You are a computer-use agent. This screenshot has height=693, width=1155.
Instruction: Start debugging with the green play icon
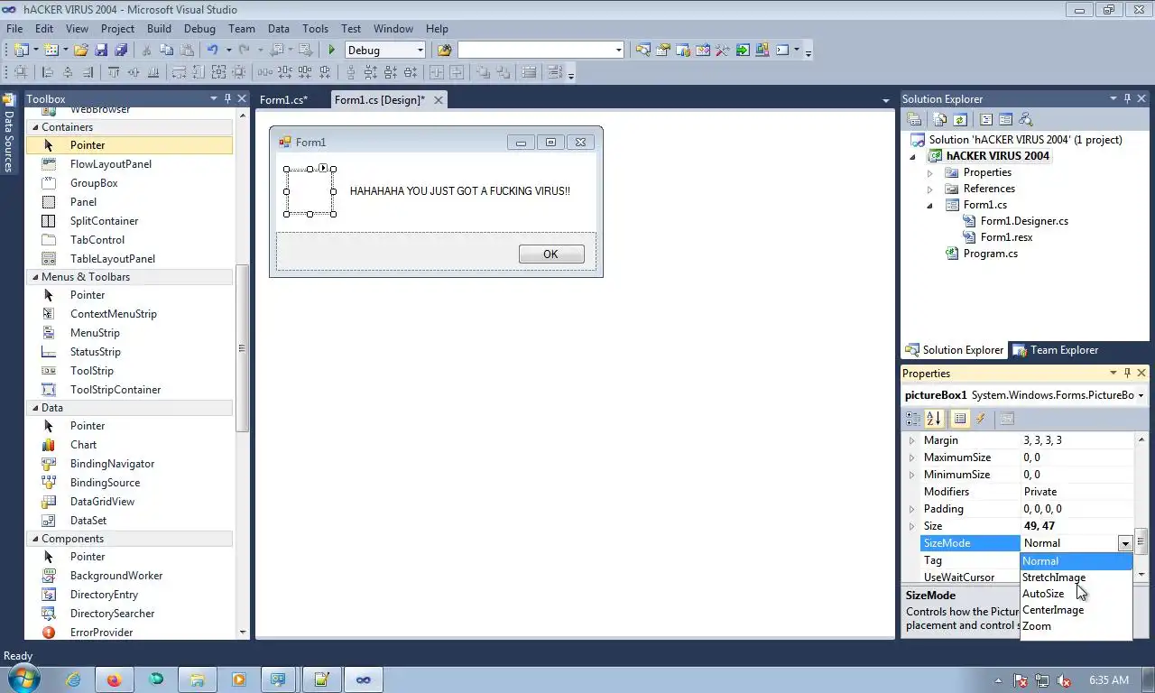331,51
